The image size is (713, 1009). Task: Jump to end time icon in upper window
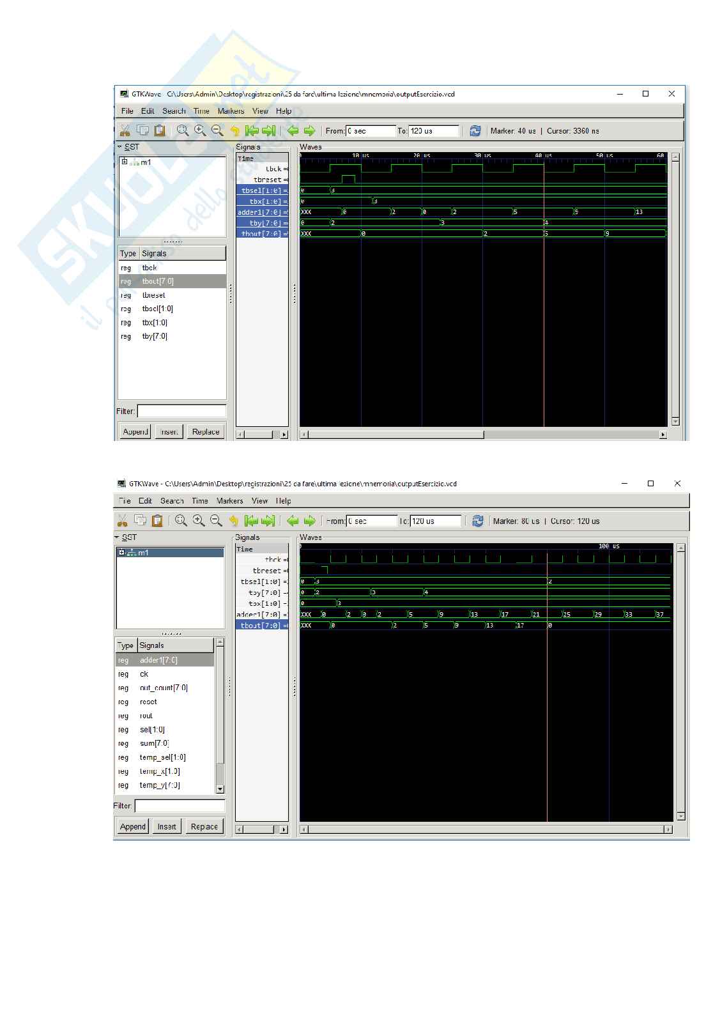tap(269, 130)
